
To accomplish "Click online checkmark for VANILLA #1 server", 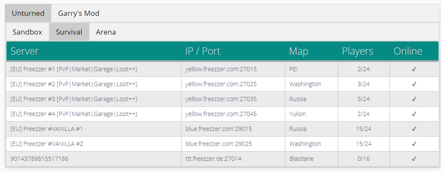I will [414, 129].
